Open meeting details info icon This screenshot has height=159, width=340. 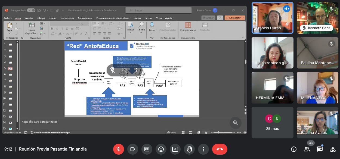[x=294, y=149]
